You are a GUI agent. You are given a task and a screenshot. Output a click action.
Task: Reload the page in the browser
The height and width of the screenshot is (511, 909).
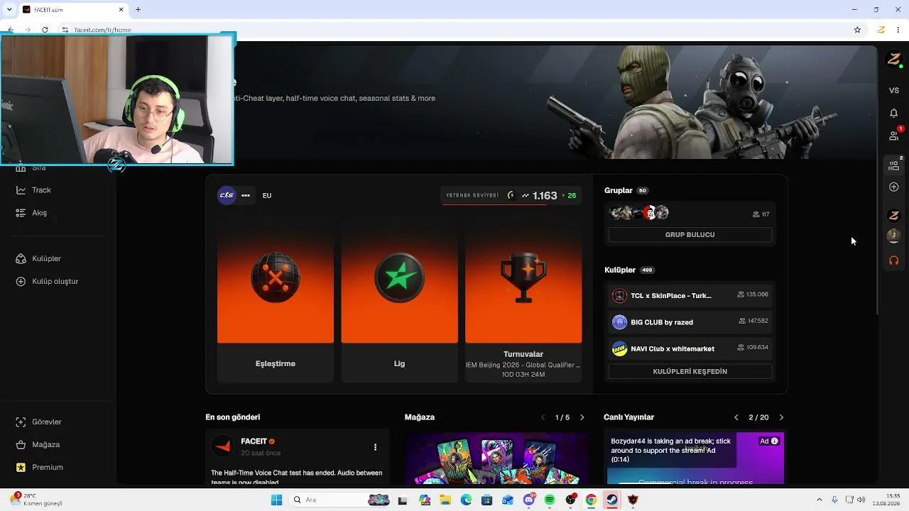pyautogui.click(x=45, y=30)
